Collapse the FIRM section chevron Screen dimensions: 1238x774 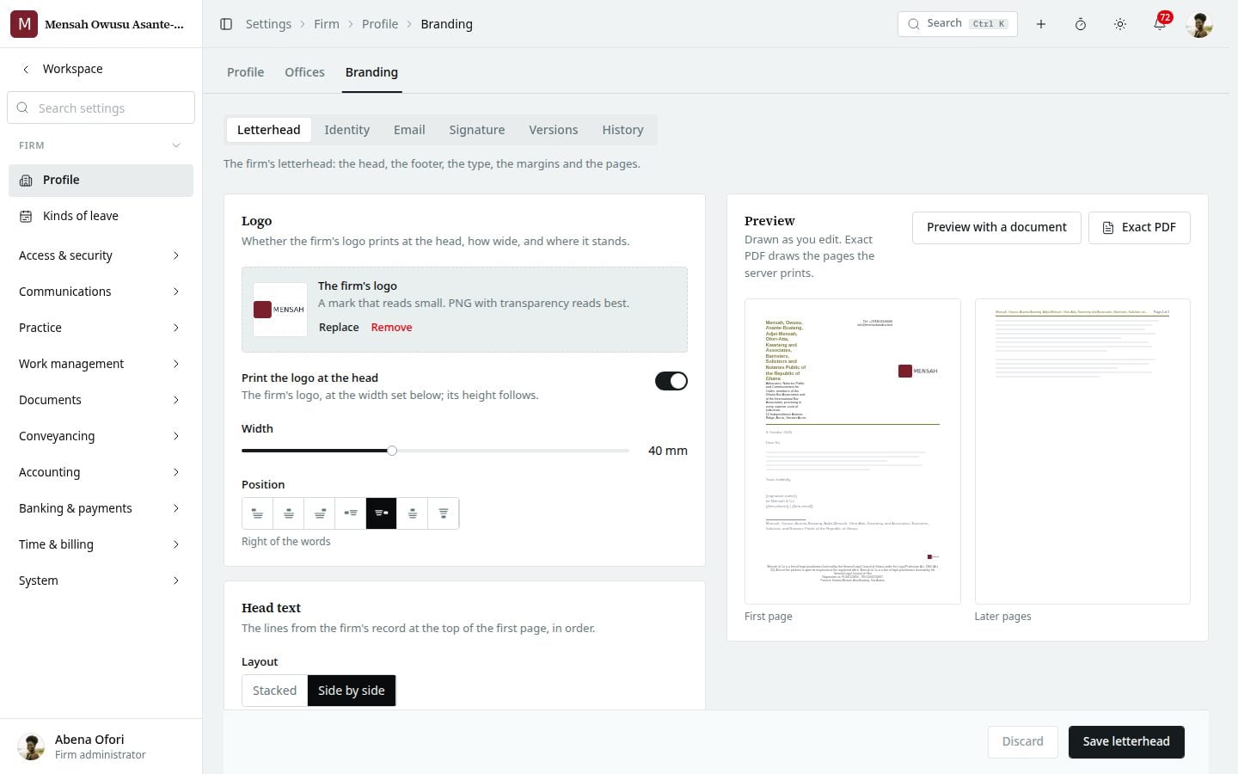tap(176, 145)
